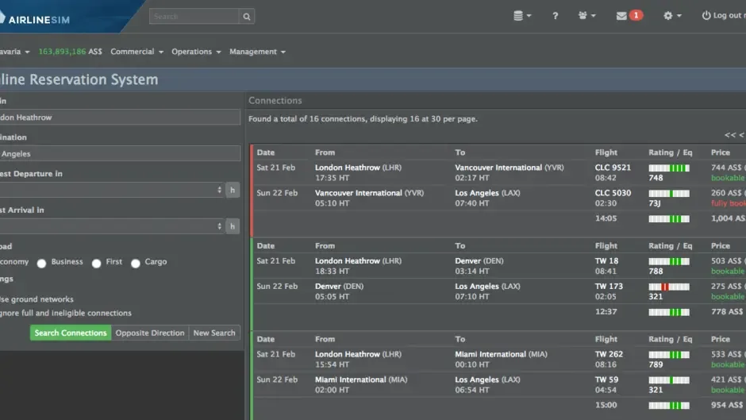Click rating bar for flight TW 18
746x420 pixels.
click(669, 261)
